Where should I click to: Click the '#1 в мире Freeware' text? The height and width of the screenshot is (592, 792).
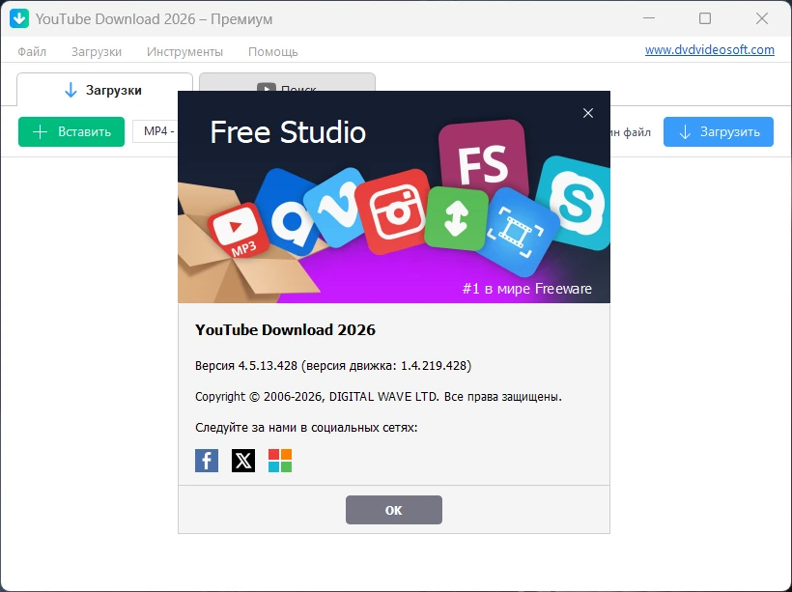point(526,289)
